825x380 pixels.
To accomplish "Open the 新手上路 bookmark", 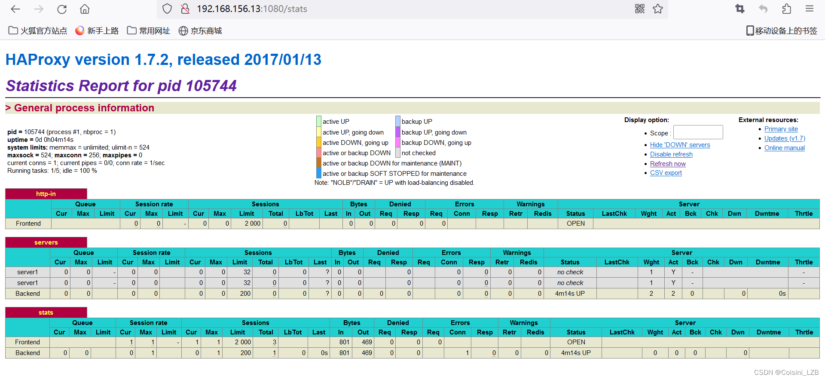I will click(97, 31).
